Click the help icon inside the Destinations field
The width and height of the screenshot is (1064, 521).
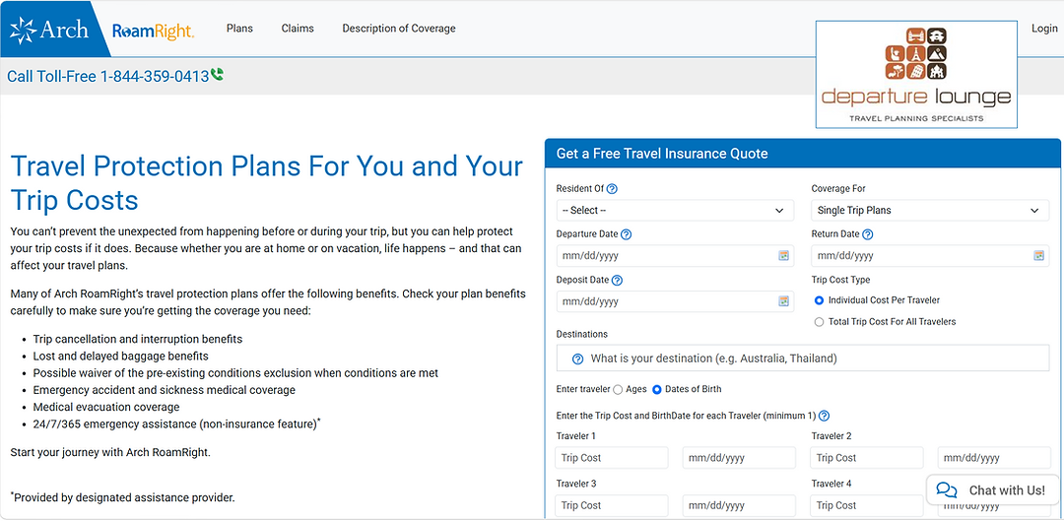tap(578, 358)
